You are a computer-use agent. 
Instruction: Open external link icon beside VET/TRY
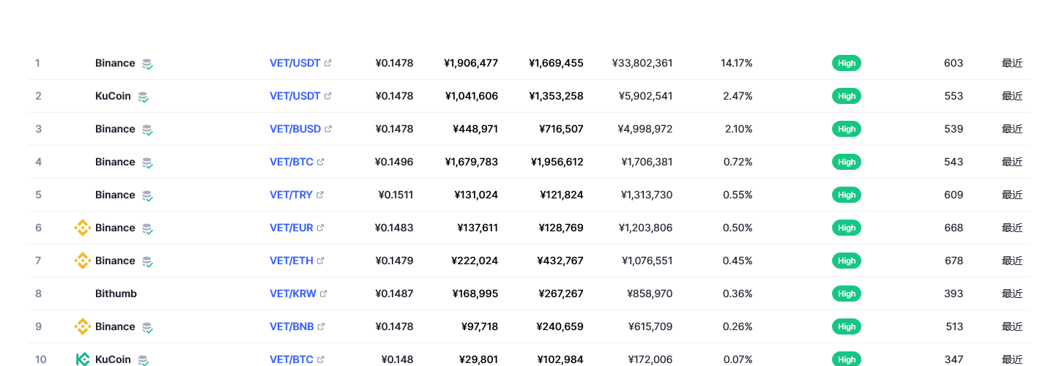point(320,195)
